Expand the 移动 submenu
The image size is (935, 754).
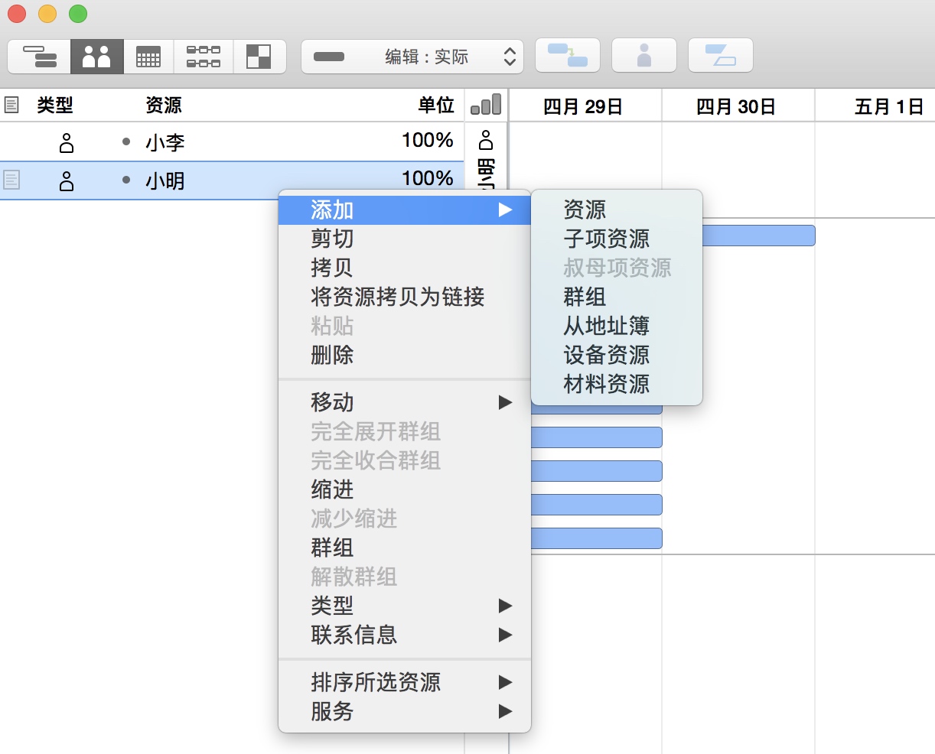click(x=405, y=402)
